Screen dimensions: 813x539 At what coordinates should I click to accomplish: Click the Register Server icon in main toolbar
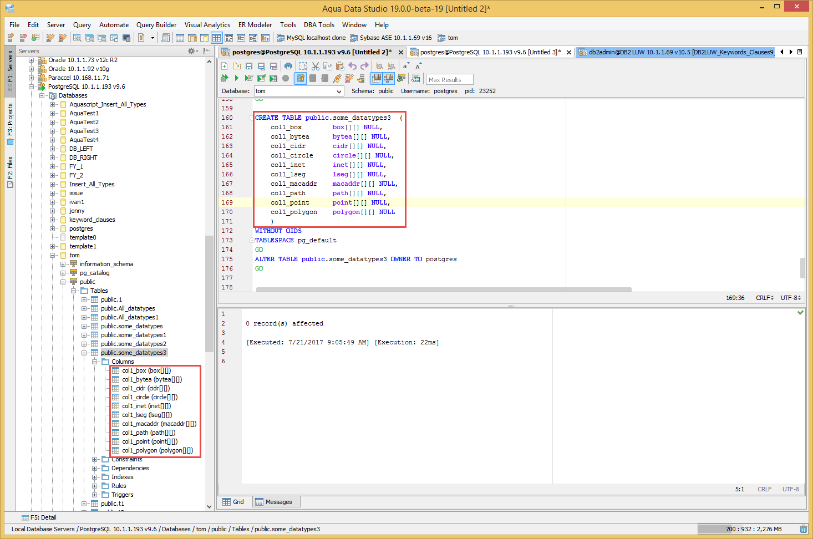click(11, 38)
